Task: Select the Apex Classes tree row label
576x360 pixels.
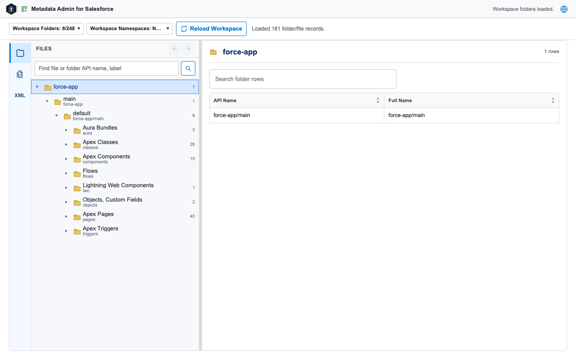Action: [x=100, y=142]
